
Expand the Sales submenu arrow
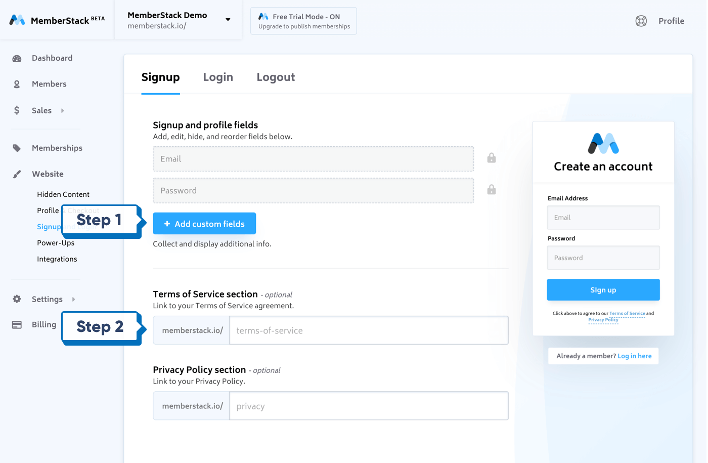coord(63,110)
